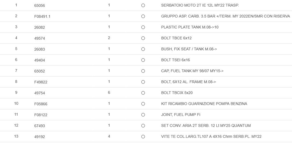Click the SET CONV. ARIA 2T description
This screenshot has height=143, width=292.
[206, 126]
